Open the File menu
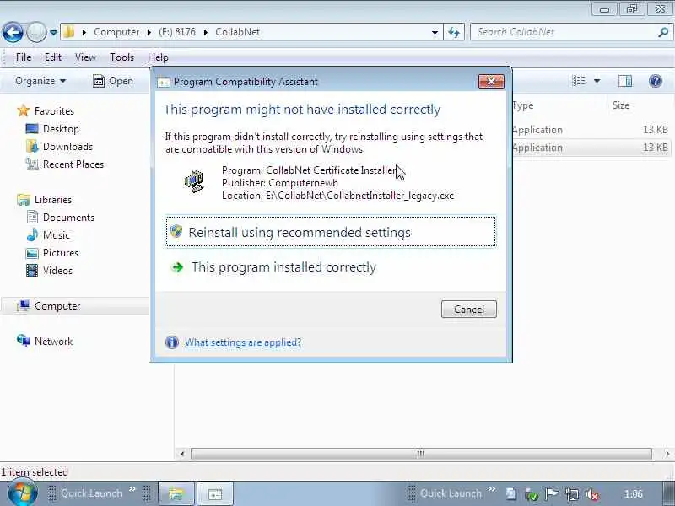Viewport: 675px width, 506px height. tap(24, 57)
